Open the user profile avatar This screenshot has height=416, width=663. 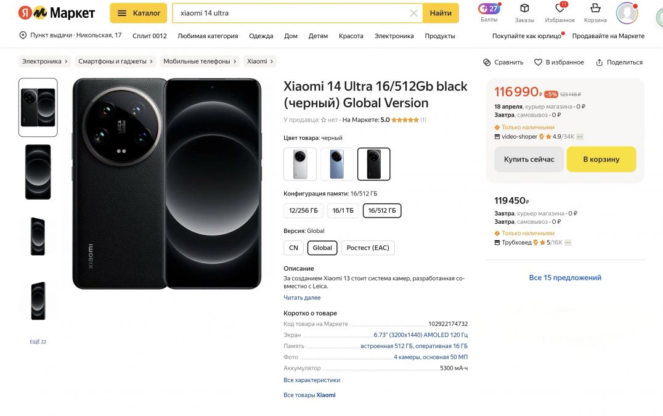point(627,13)
